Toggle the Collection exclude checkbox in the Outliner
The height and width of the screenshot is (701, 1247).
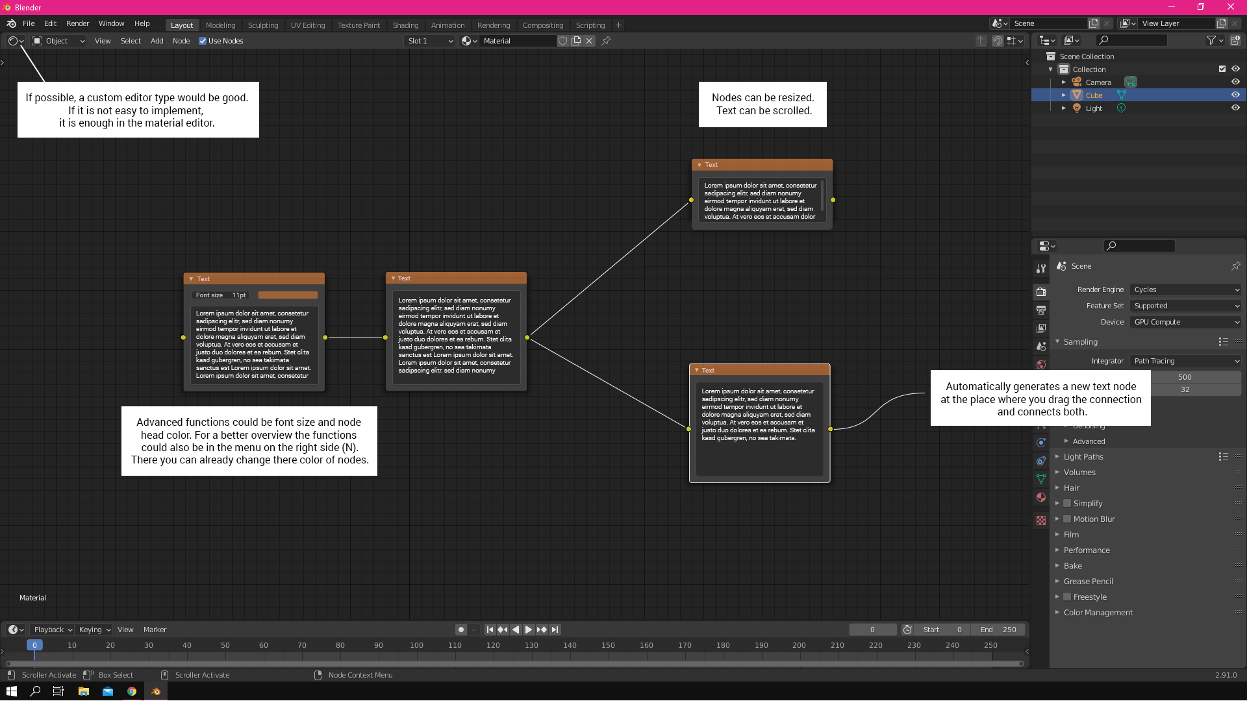(1222, 69)
